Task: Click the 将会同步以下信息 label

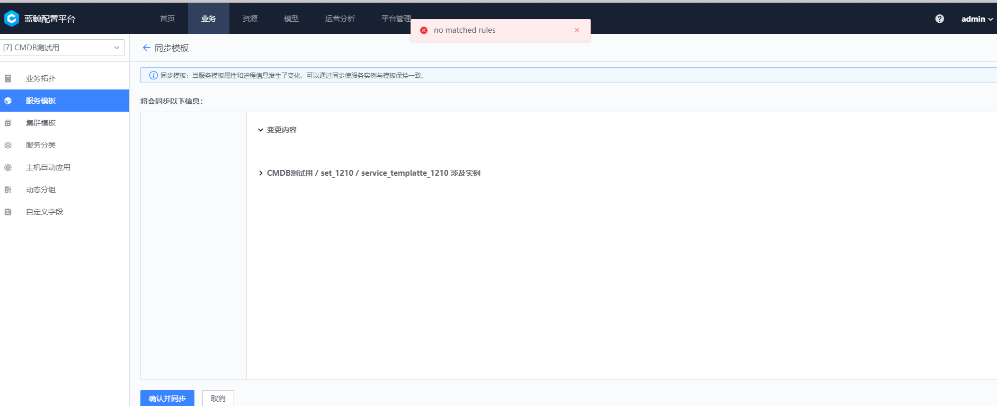Action: click(172, 101)
